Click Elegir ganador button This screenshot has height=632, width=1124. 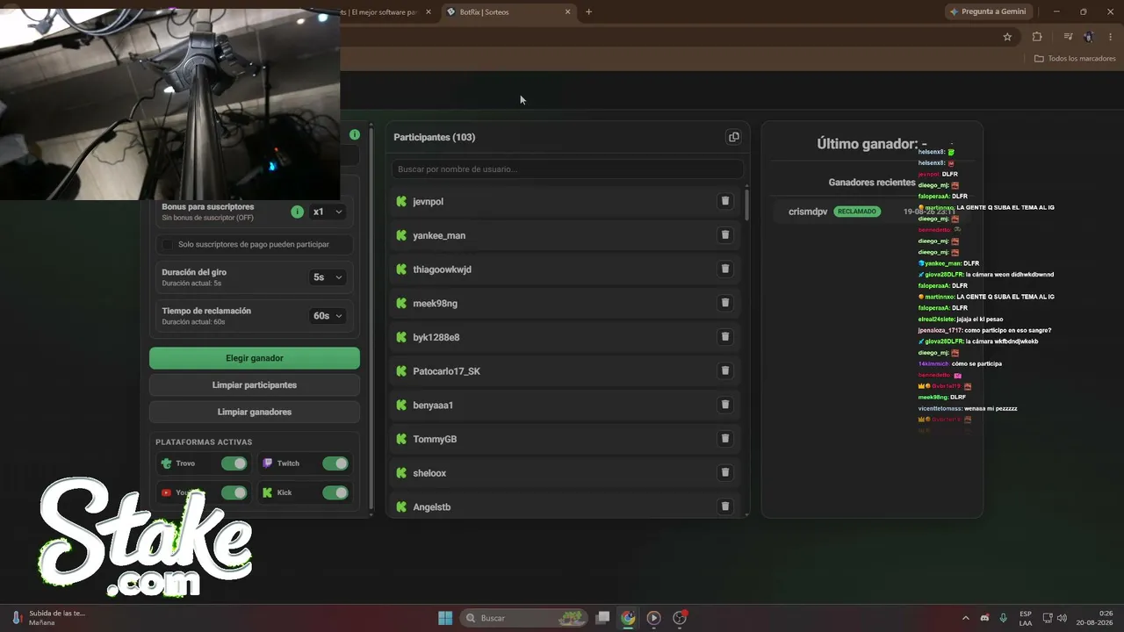[x=255, y=358]
